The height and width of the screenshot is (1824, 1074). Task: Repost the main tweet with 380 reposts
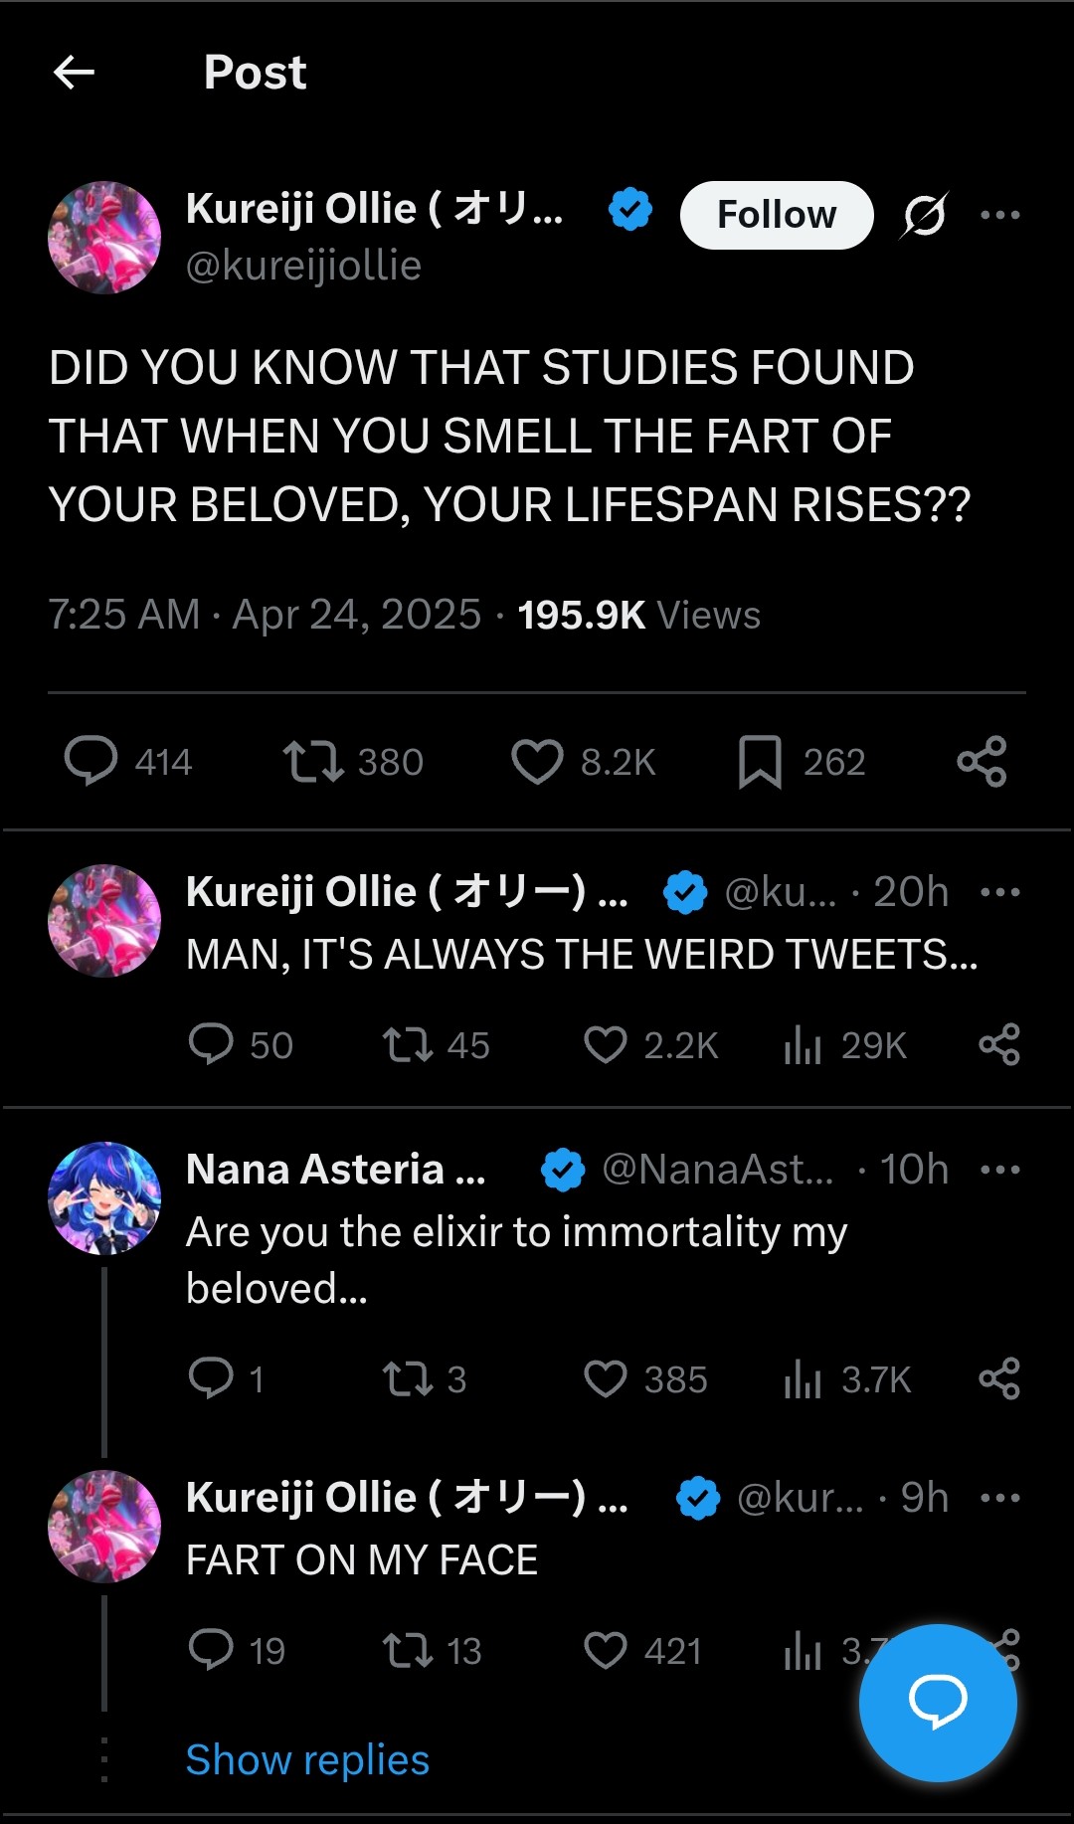pos(313,762)
